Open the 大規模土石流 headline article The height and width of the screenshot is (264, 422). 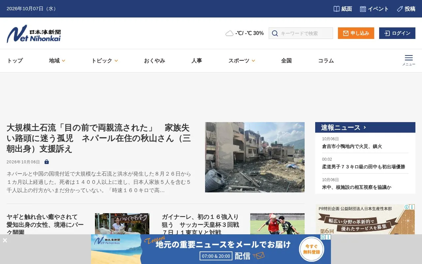pyautogui.click(x=99, y=138)
